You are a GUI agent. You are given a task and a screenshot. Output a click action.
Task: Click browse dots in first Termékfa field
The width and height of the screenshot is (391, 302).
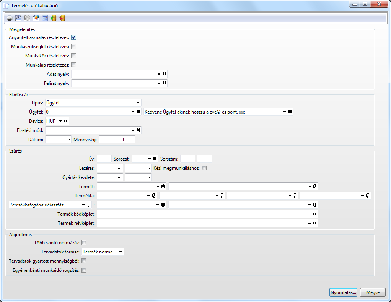[x=148, y=196]
